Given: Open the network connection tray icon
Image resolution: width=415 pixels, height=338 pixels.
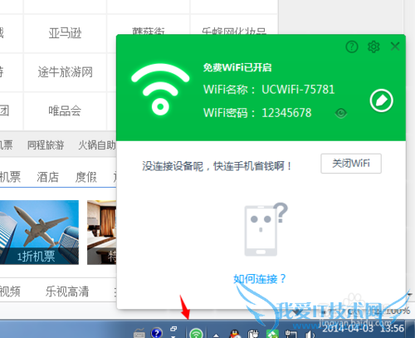Looking at the screenshot, I should [x=290, y=334].
